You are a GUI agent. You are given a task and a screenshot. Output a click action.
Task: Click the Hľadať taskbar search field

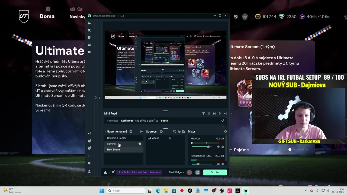click(x=126, y=191)
